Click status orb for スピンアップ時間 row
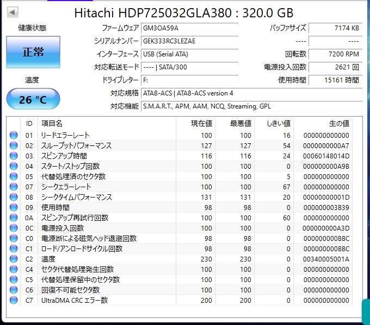370x325 pixels. pyautogui.click(x=14, y=156)
